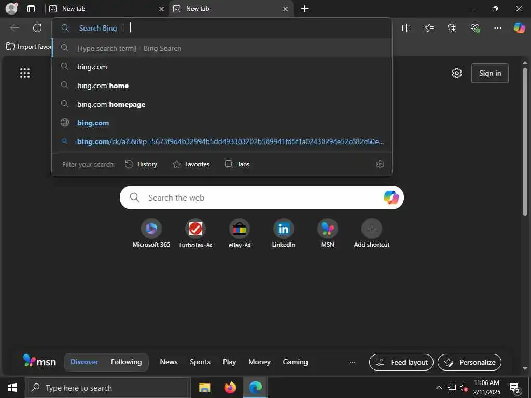The image size is (531, 398).
Task: Close the second New tab
Action: pos(286,9)
